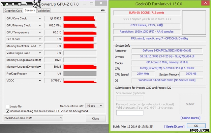The width and height of the screenshot is (211, 133).
Task: Click the 2394 MHz CPU Speed value
Action: pos(143,74)
